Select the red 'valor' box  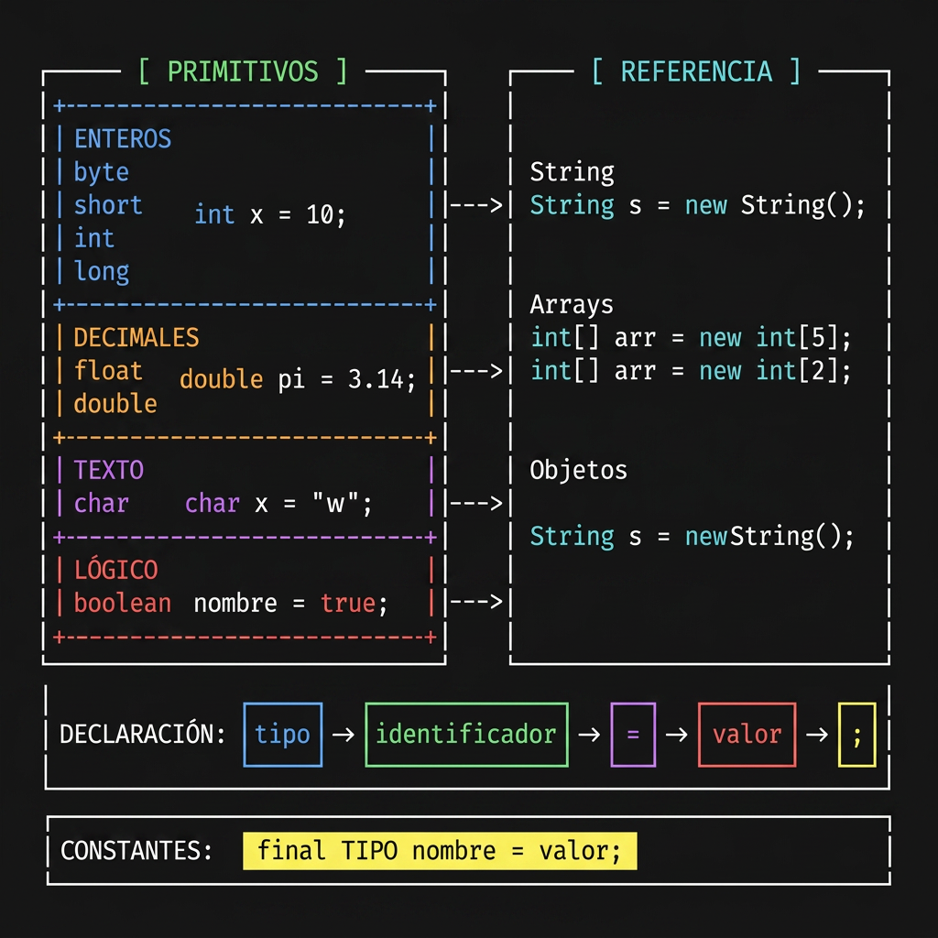[x=747, y=735]
